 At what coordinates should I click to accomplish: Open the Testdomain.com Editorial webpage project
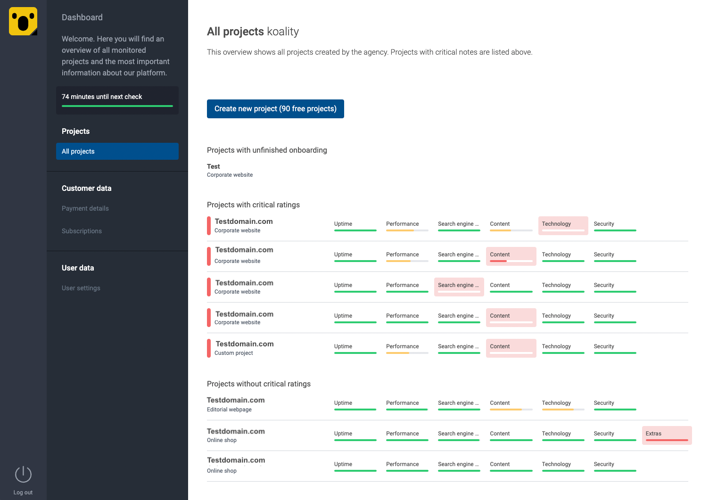point(236,400)
